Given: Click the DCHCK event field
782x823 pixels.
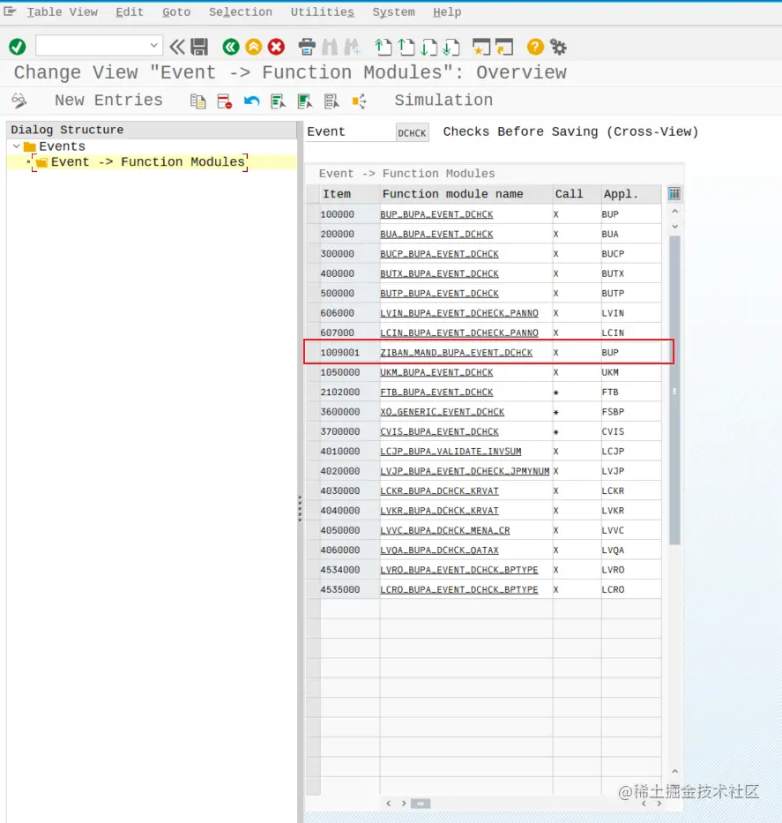Looking at the screenshot, I should click(412, 133).
